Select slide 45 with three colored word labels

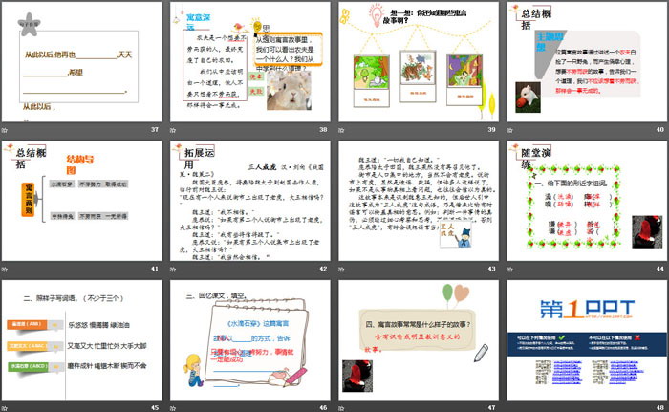[81, 340]
